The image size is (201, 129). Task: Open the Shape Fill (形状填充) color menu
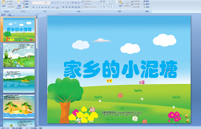tap(136, 1)
